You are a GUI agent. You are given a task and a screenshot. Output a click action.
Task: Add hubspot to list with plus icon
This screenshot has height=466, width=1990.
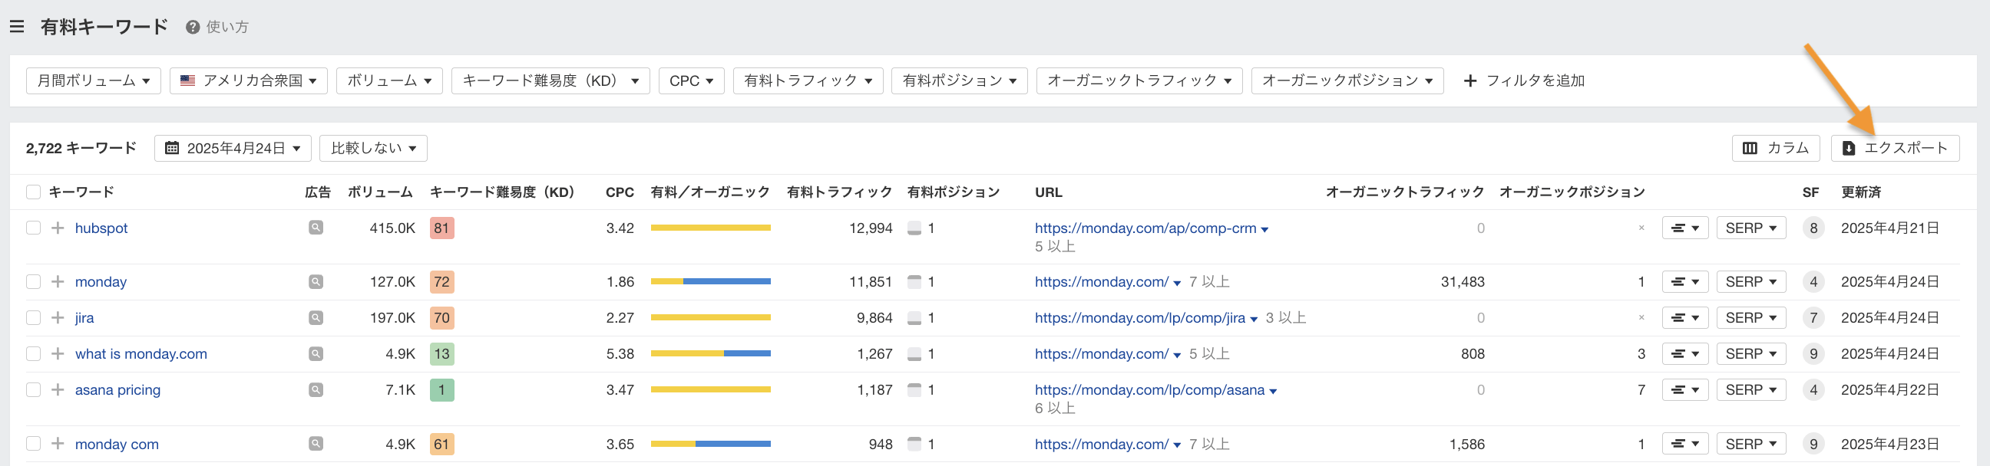tap(58, 228)
